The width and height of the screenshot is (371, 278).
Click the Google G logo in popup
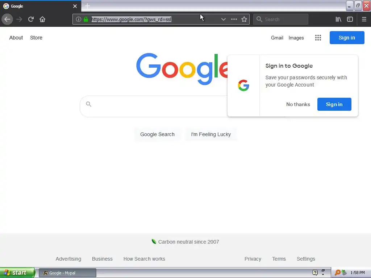pos(243,85)
